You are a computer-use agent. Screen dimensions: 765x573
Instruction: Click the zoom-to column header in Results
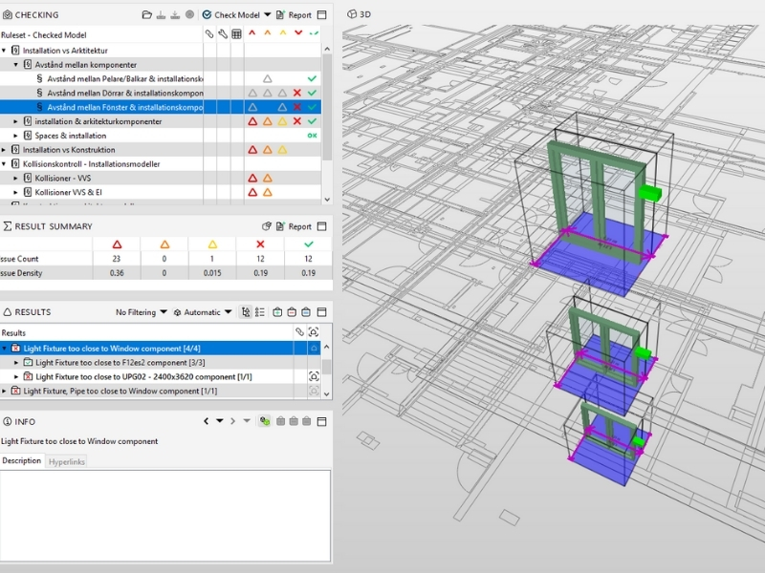click(x=314, y=332)
